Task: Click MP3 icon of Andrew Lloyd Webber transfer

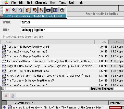Action: click(10, 107)
